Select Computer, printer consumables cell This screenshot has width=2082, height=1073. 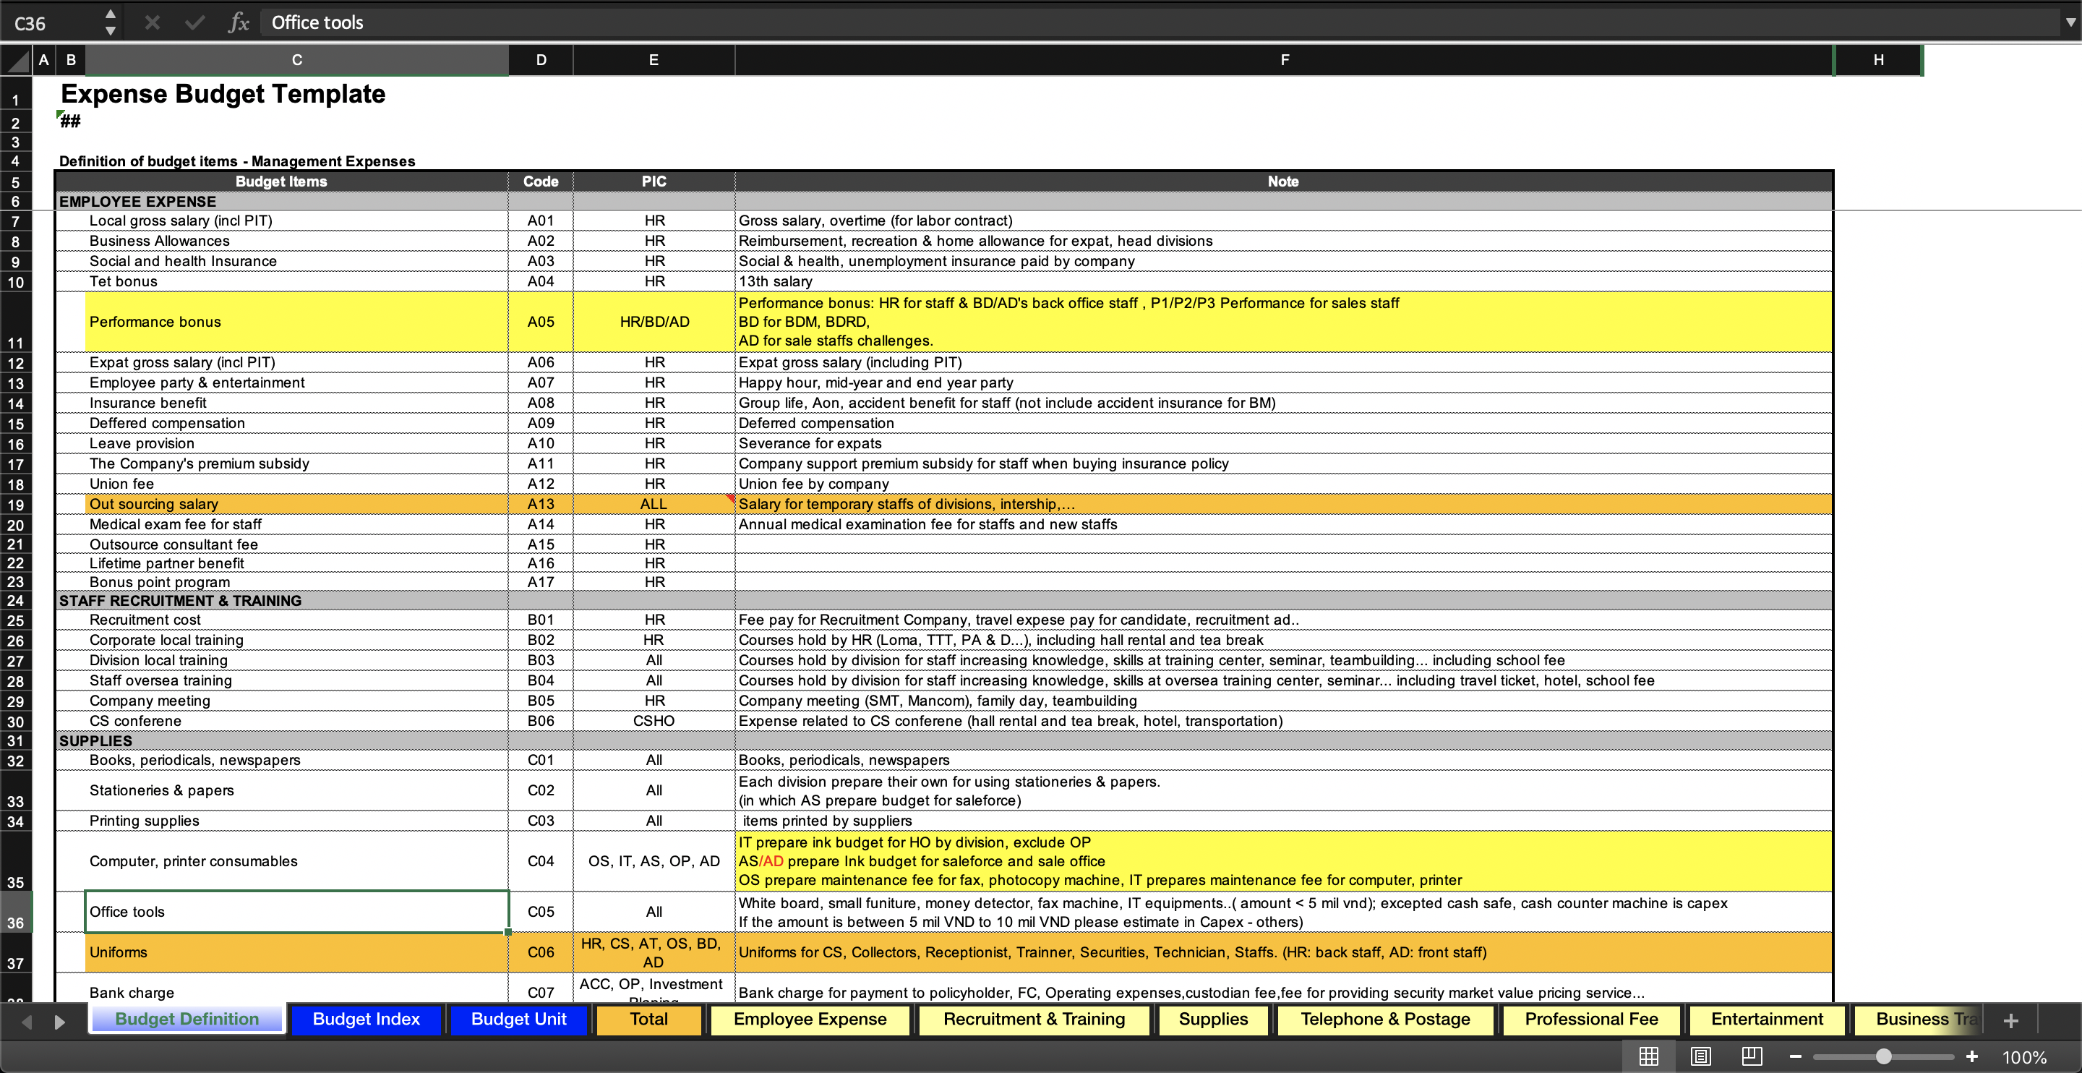click(296, 861)
